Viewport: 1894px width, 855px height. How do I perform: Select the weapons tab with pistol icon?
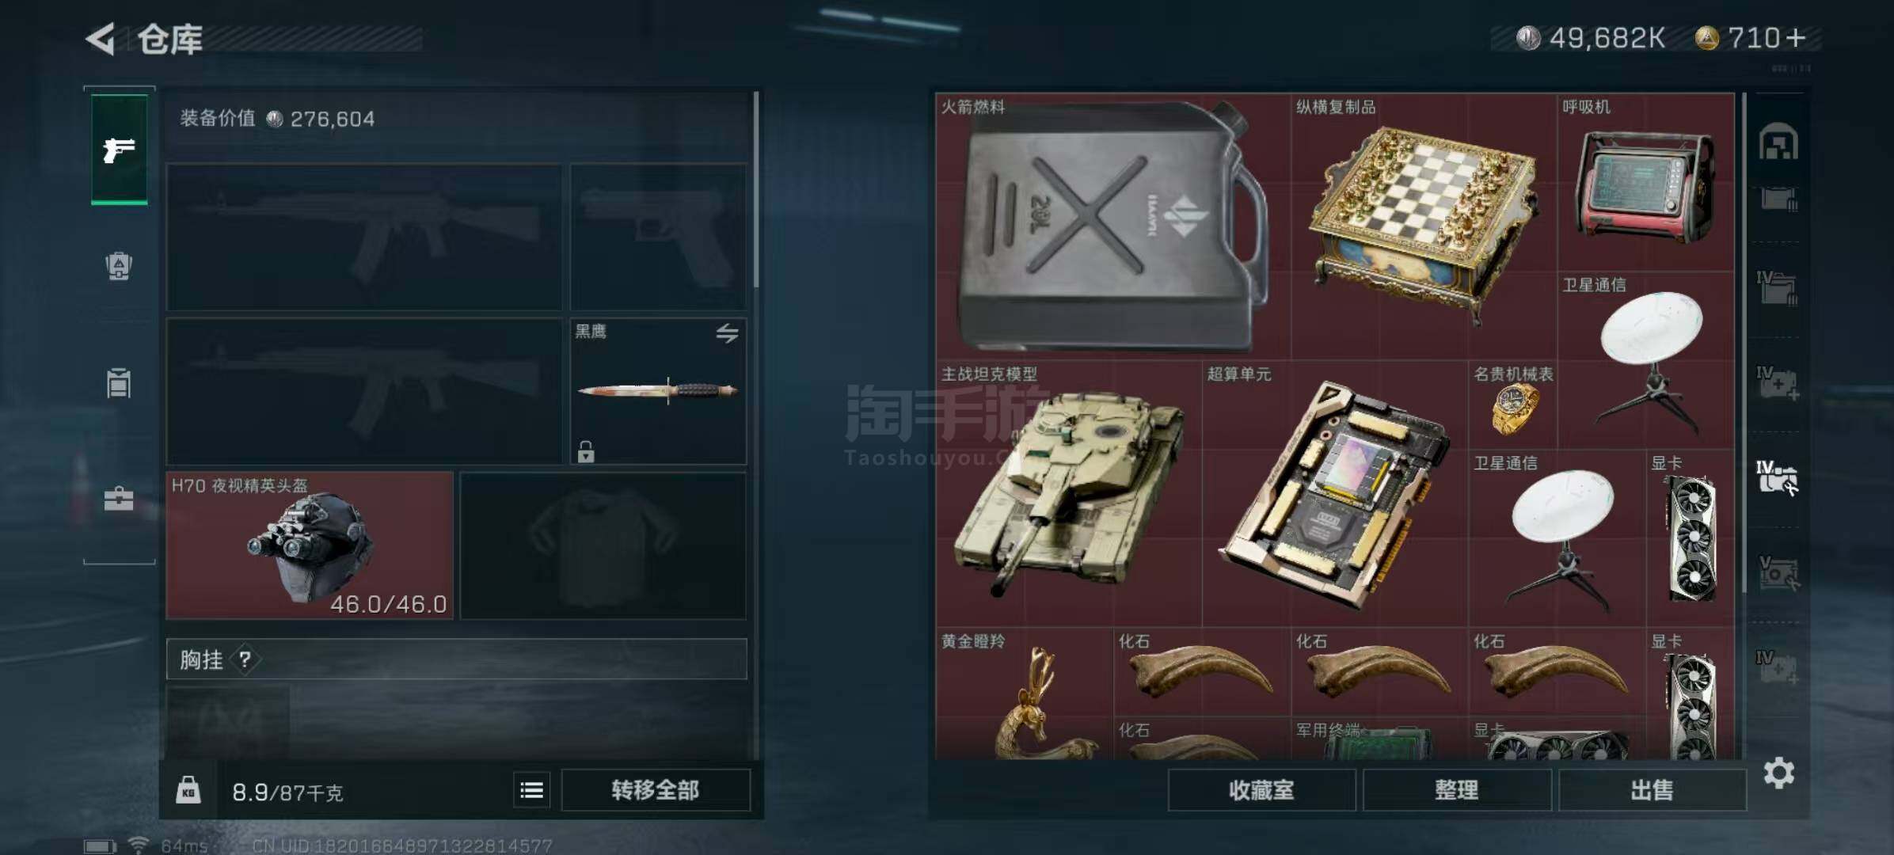point(119,149)
